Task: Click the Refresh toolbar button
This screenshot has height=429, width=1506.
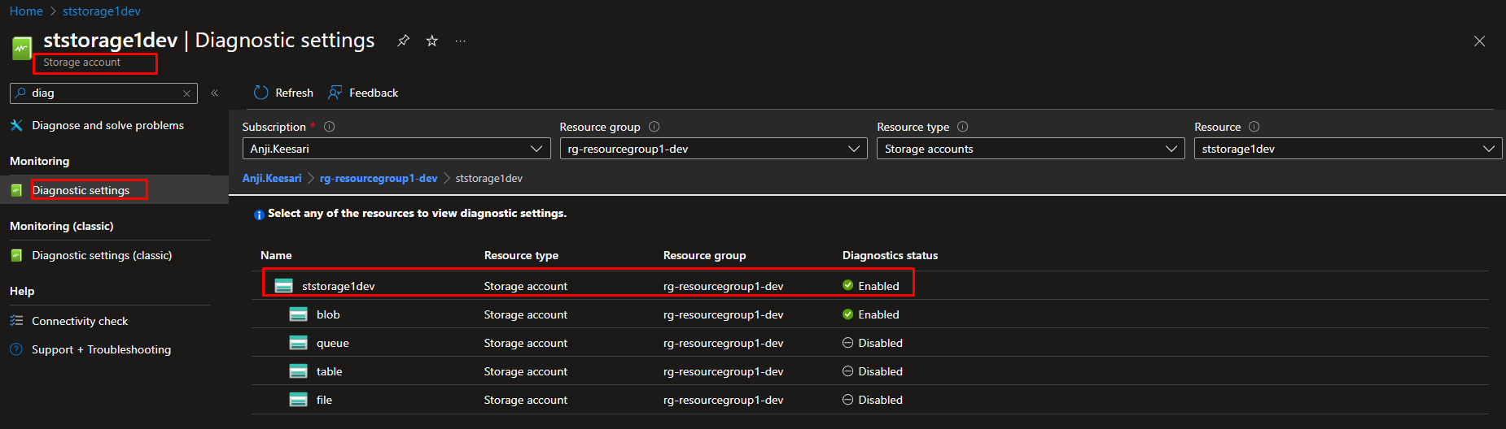Action: 283,93
